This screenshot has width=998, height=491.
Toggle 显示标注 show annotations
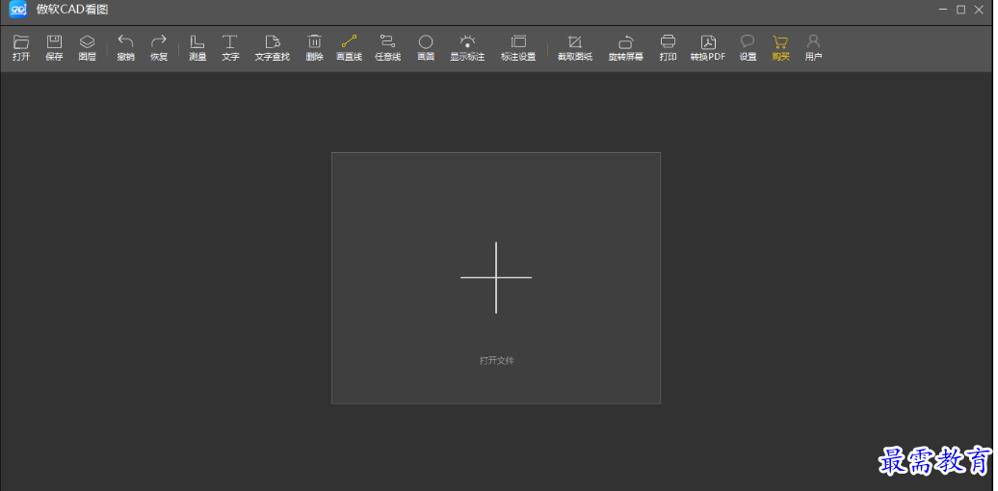click(467, 48)
